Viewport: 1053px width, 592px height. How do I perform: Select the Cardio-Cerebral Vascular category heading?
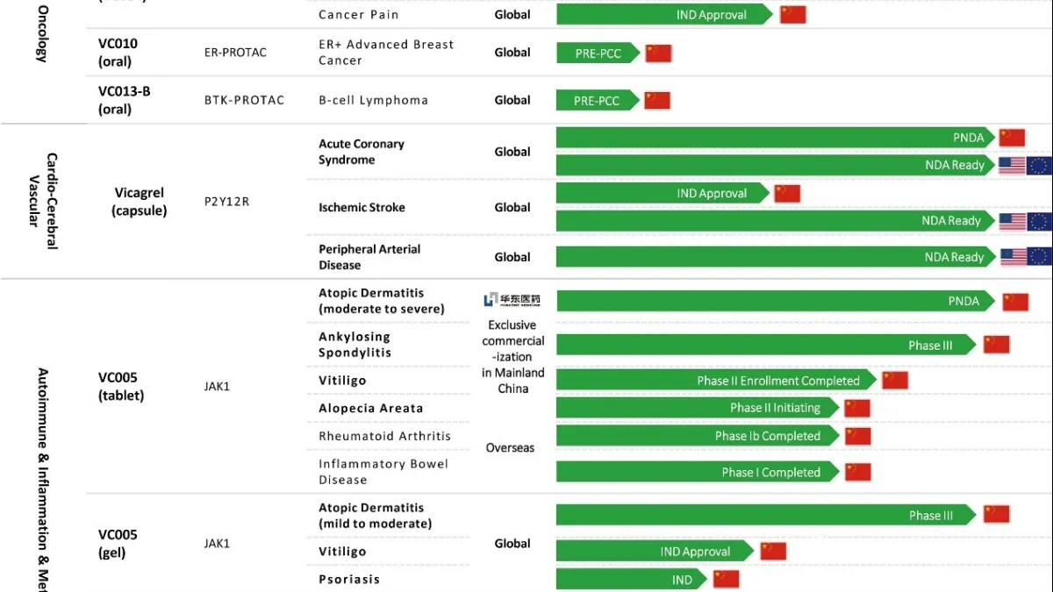tap(43, 202)
